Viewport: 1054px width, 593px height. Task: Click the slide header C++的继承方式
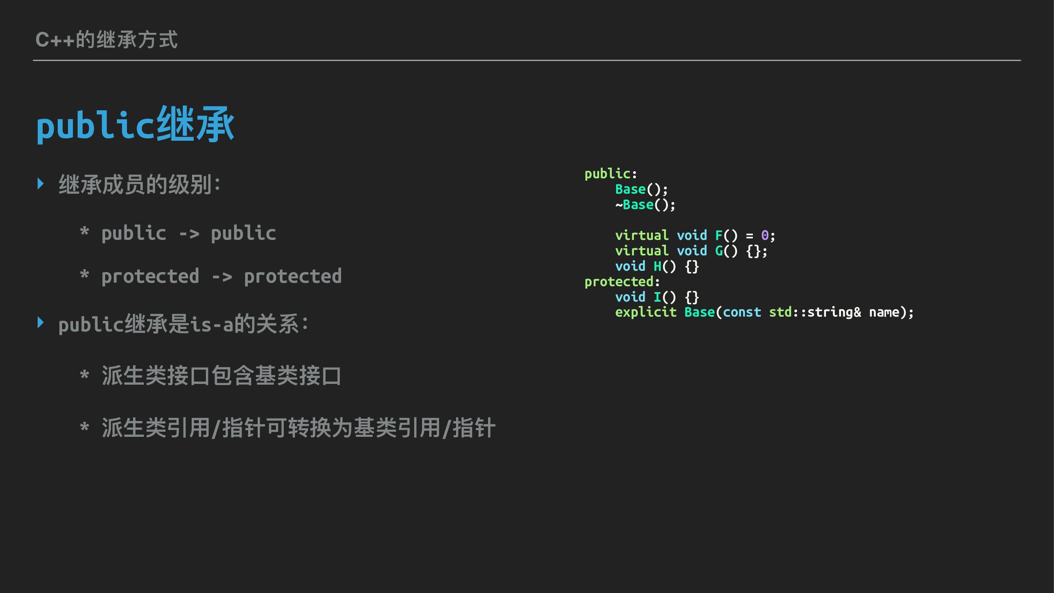click(x=106, y=40)
